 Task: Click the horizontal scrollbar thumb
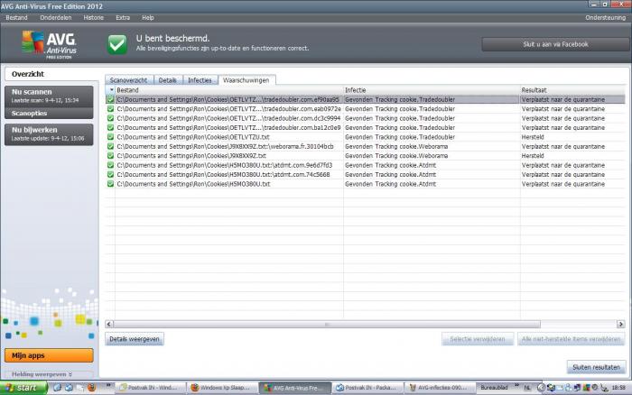pyautogui.click(x=327, y=324)
